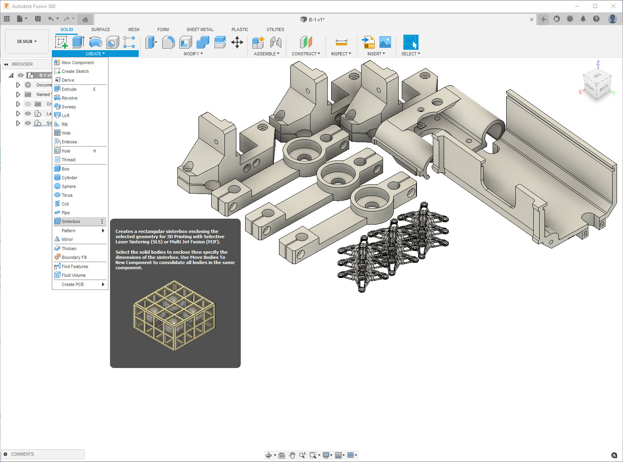Collapse the BROWSER panel arrows
This screenshot has width=623, height=462.
point(6,64)
